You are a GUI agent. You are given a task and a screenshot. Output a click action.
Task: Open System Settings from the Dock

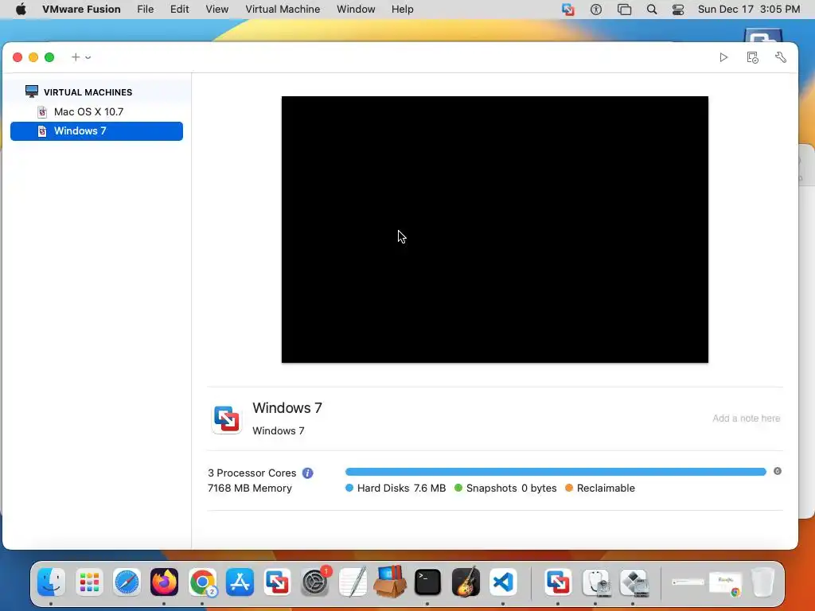[315, 582]
